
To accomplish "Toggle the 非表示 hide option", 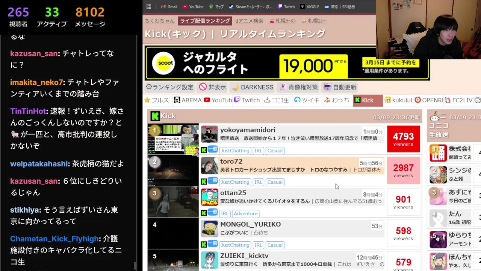I will tap(213, 87).
